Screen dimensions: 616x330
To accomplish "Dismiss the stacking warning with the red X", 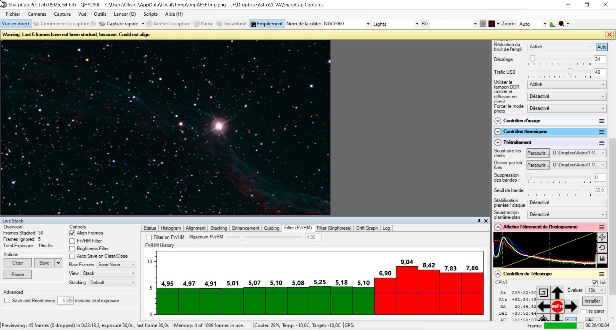I will [x=610, y=35].
